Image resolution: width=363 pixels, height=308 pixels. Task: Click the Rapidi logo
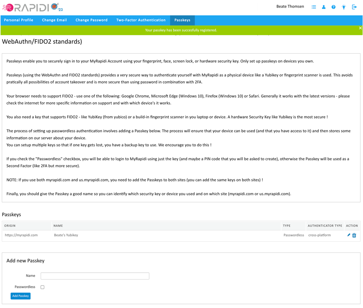(32, 7)
